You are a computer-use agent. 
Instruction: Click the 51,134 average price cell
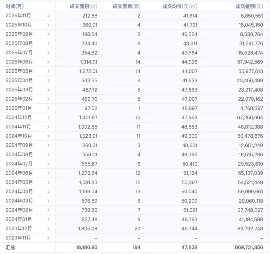click(189, 173)
